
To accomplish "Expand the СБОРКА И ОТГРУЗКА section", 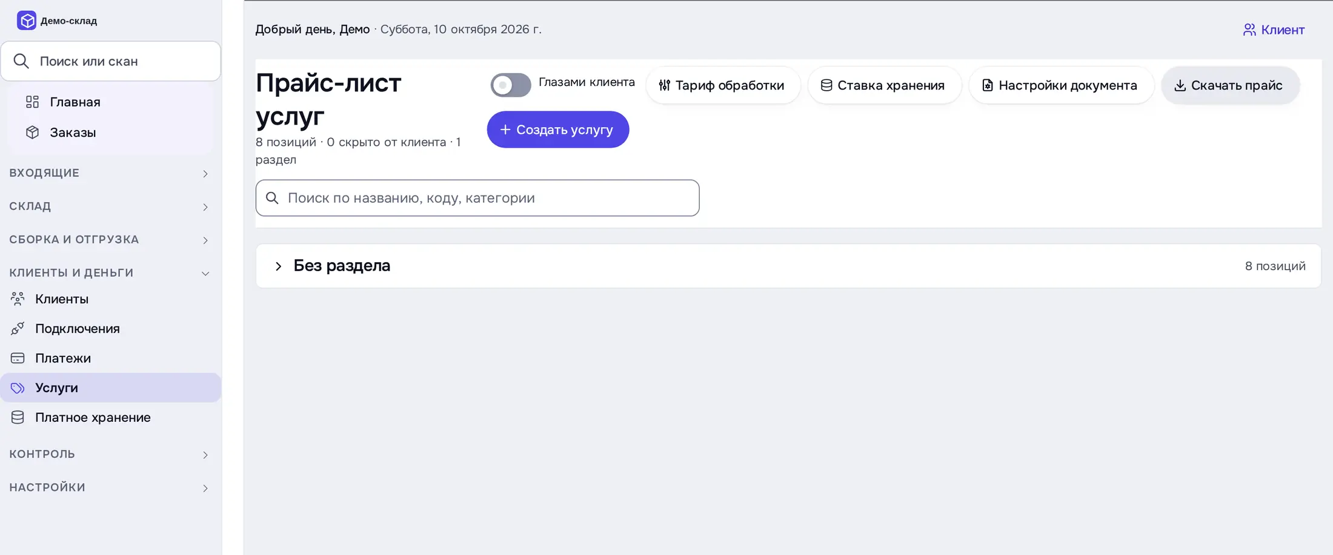I will click(x=110, y=240).
